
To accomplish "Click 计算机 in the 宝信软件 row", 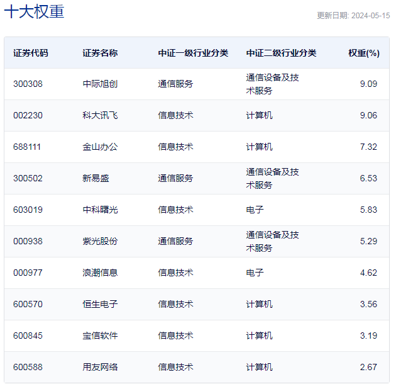I will point(260,336).
